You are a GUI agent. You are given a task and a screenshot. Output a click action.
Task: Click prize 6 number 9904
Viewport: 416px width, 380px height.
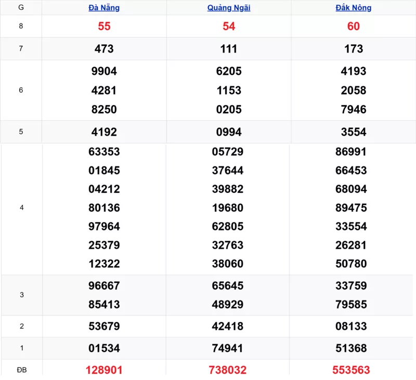(104, 71)
